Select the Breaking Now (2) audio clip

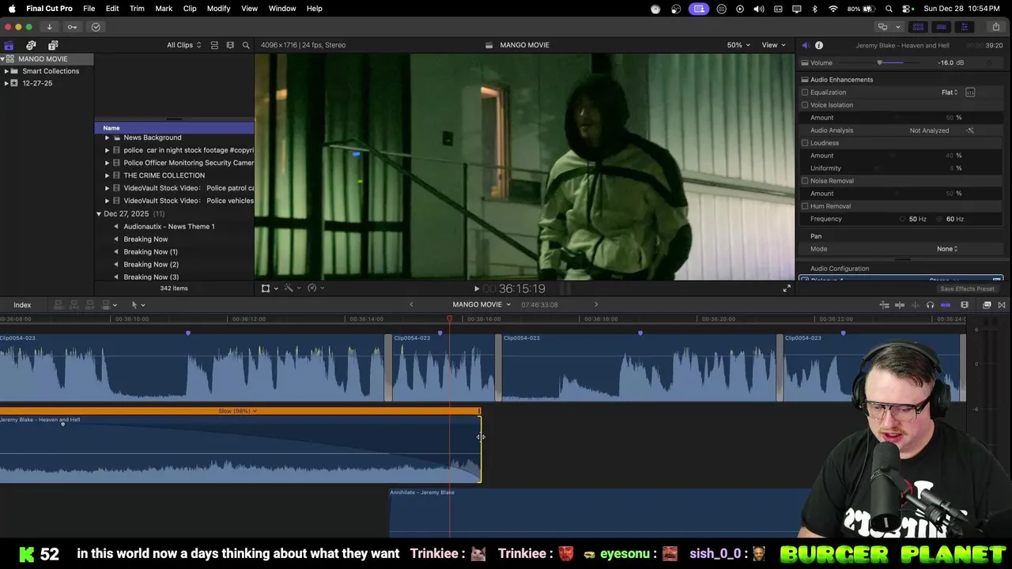point(151,265)
